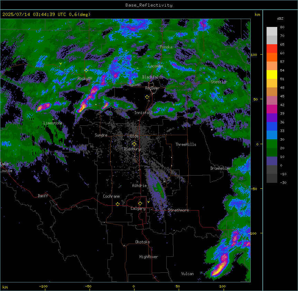Click the yellow marker near RockyMH

point(86,70)
